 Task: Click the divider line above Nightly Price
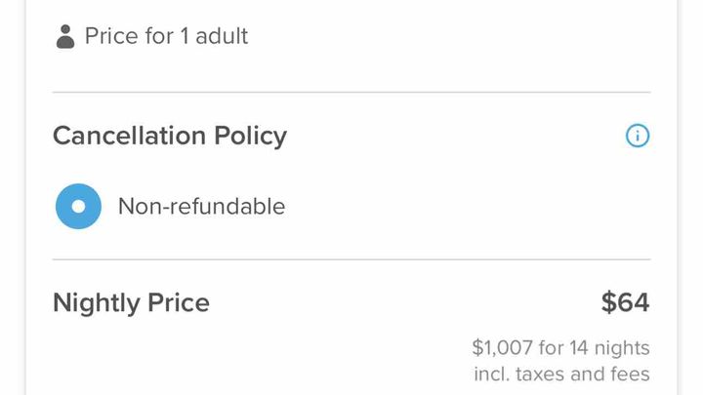click(x=351, y=259)
